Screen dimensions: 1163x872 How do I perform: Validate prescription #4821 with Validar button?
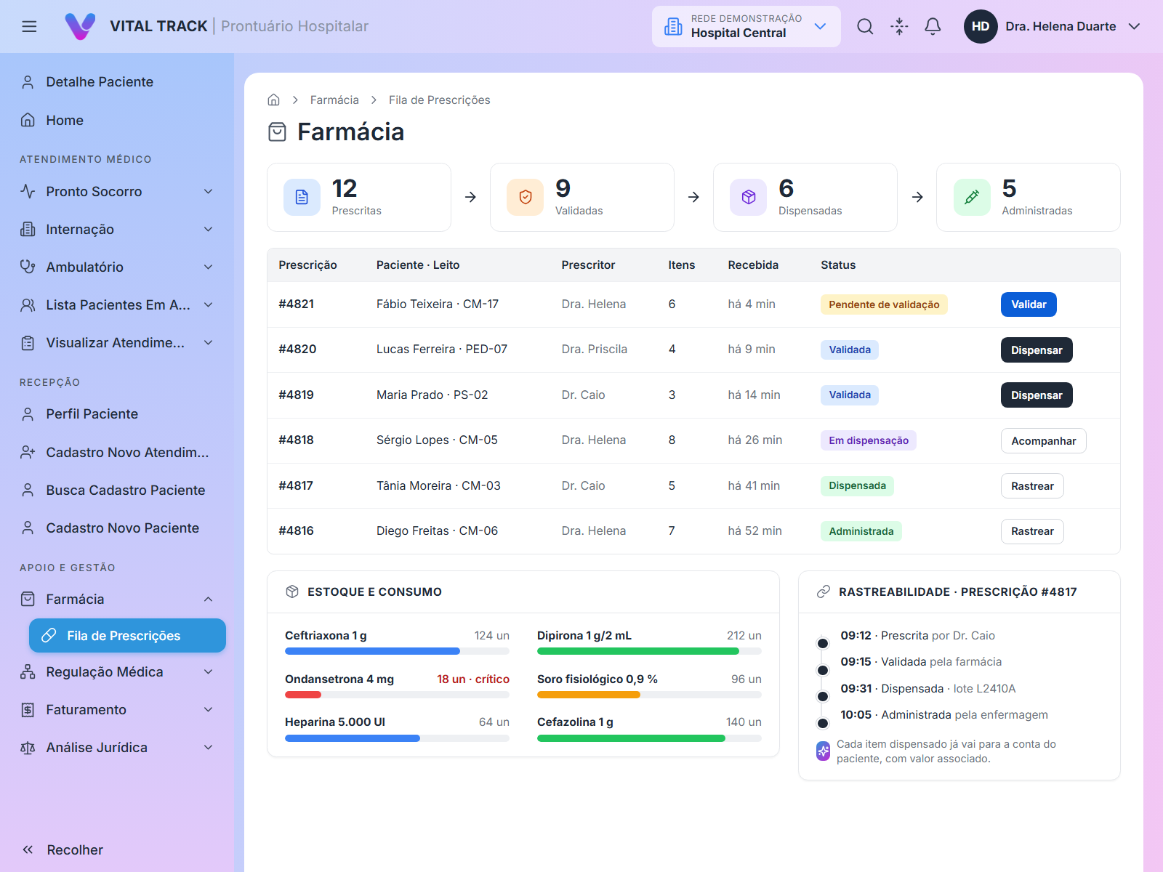coord(1029,304)
